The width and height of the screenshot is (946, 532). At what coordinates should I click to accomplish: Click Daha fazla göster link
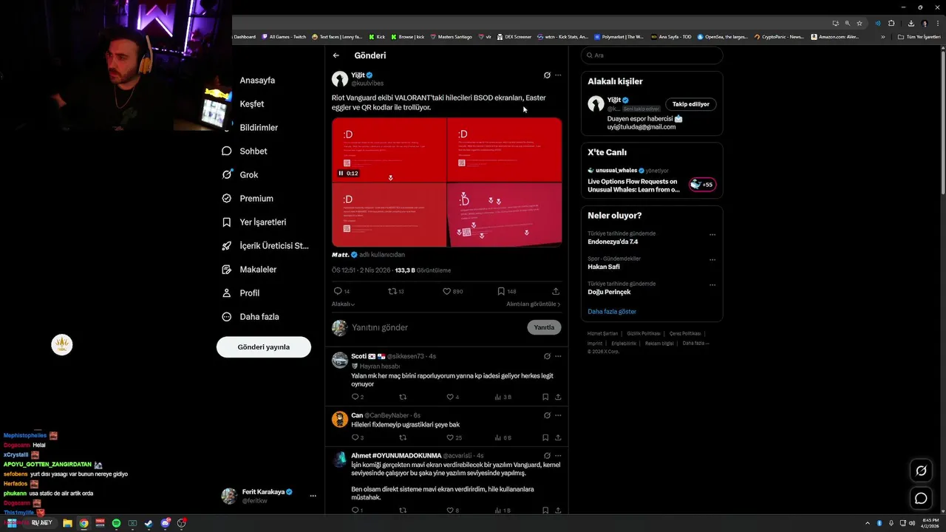612,312
